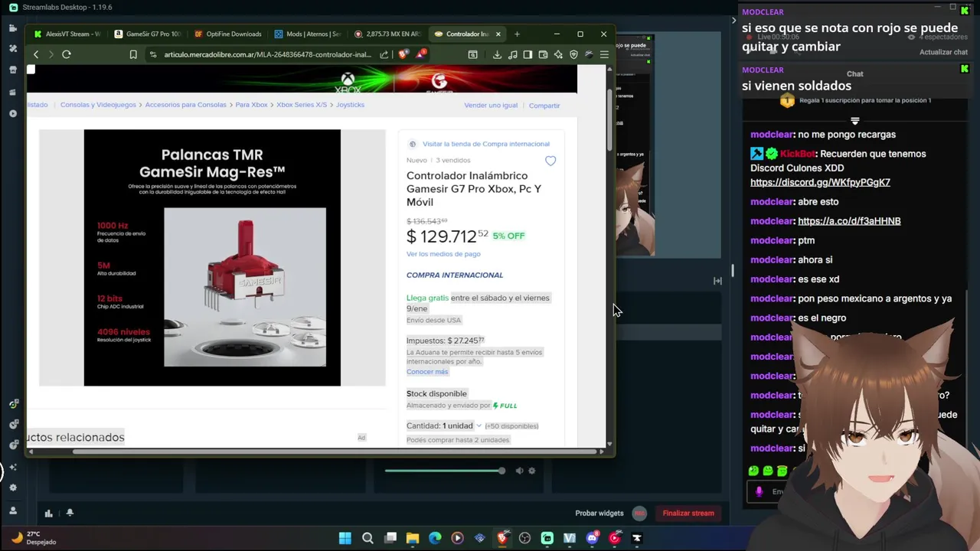The height and width of the screenshot is (551, 980).
Task: Click Finalizar stream button
Action: tap(688, 514)
